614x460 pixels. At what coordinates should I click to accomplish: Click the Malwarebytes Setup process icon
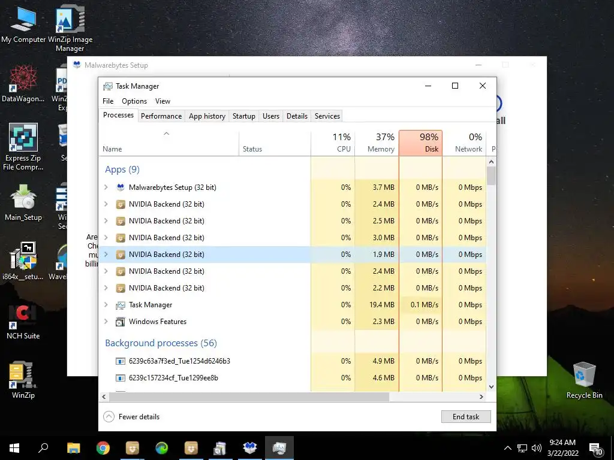point(121,187)
